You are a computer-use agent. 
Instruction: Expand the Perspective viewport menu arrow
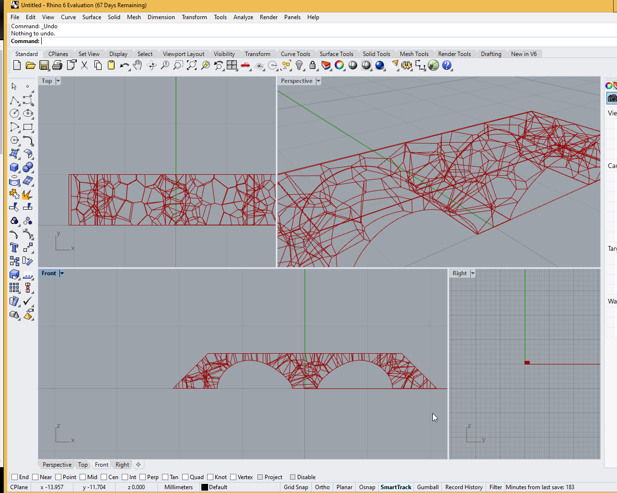[318, 81]
